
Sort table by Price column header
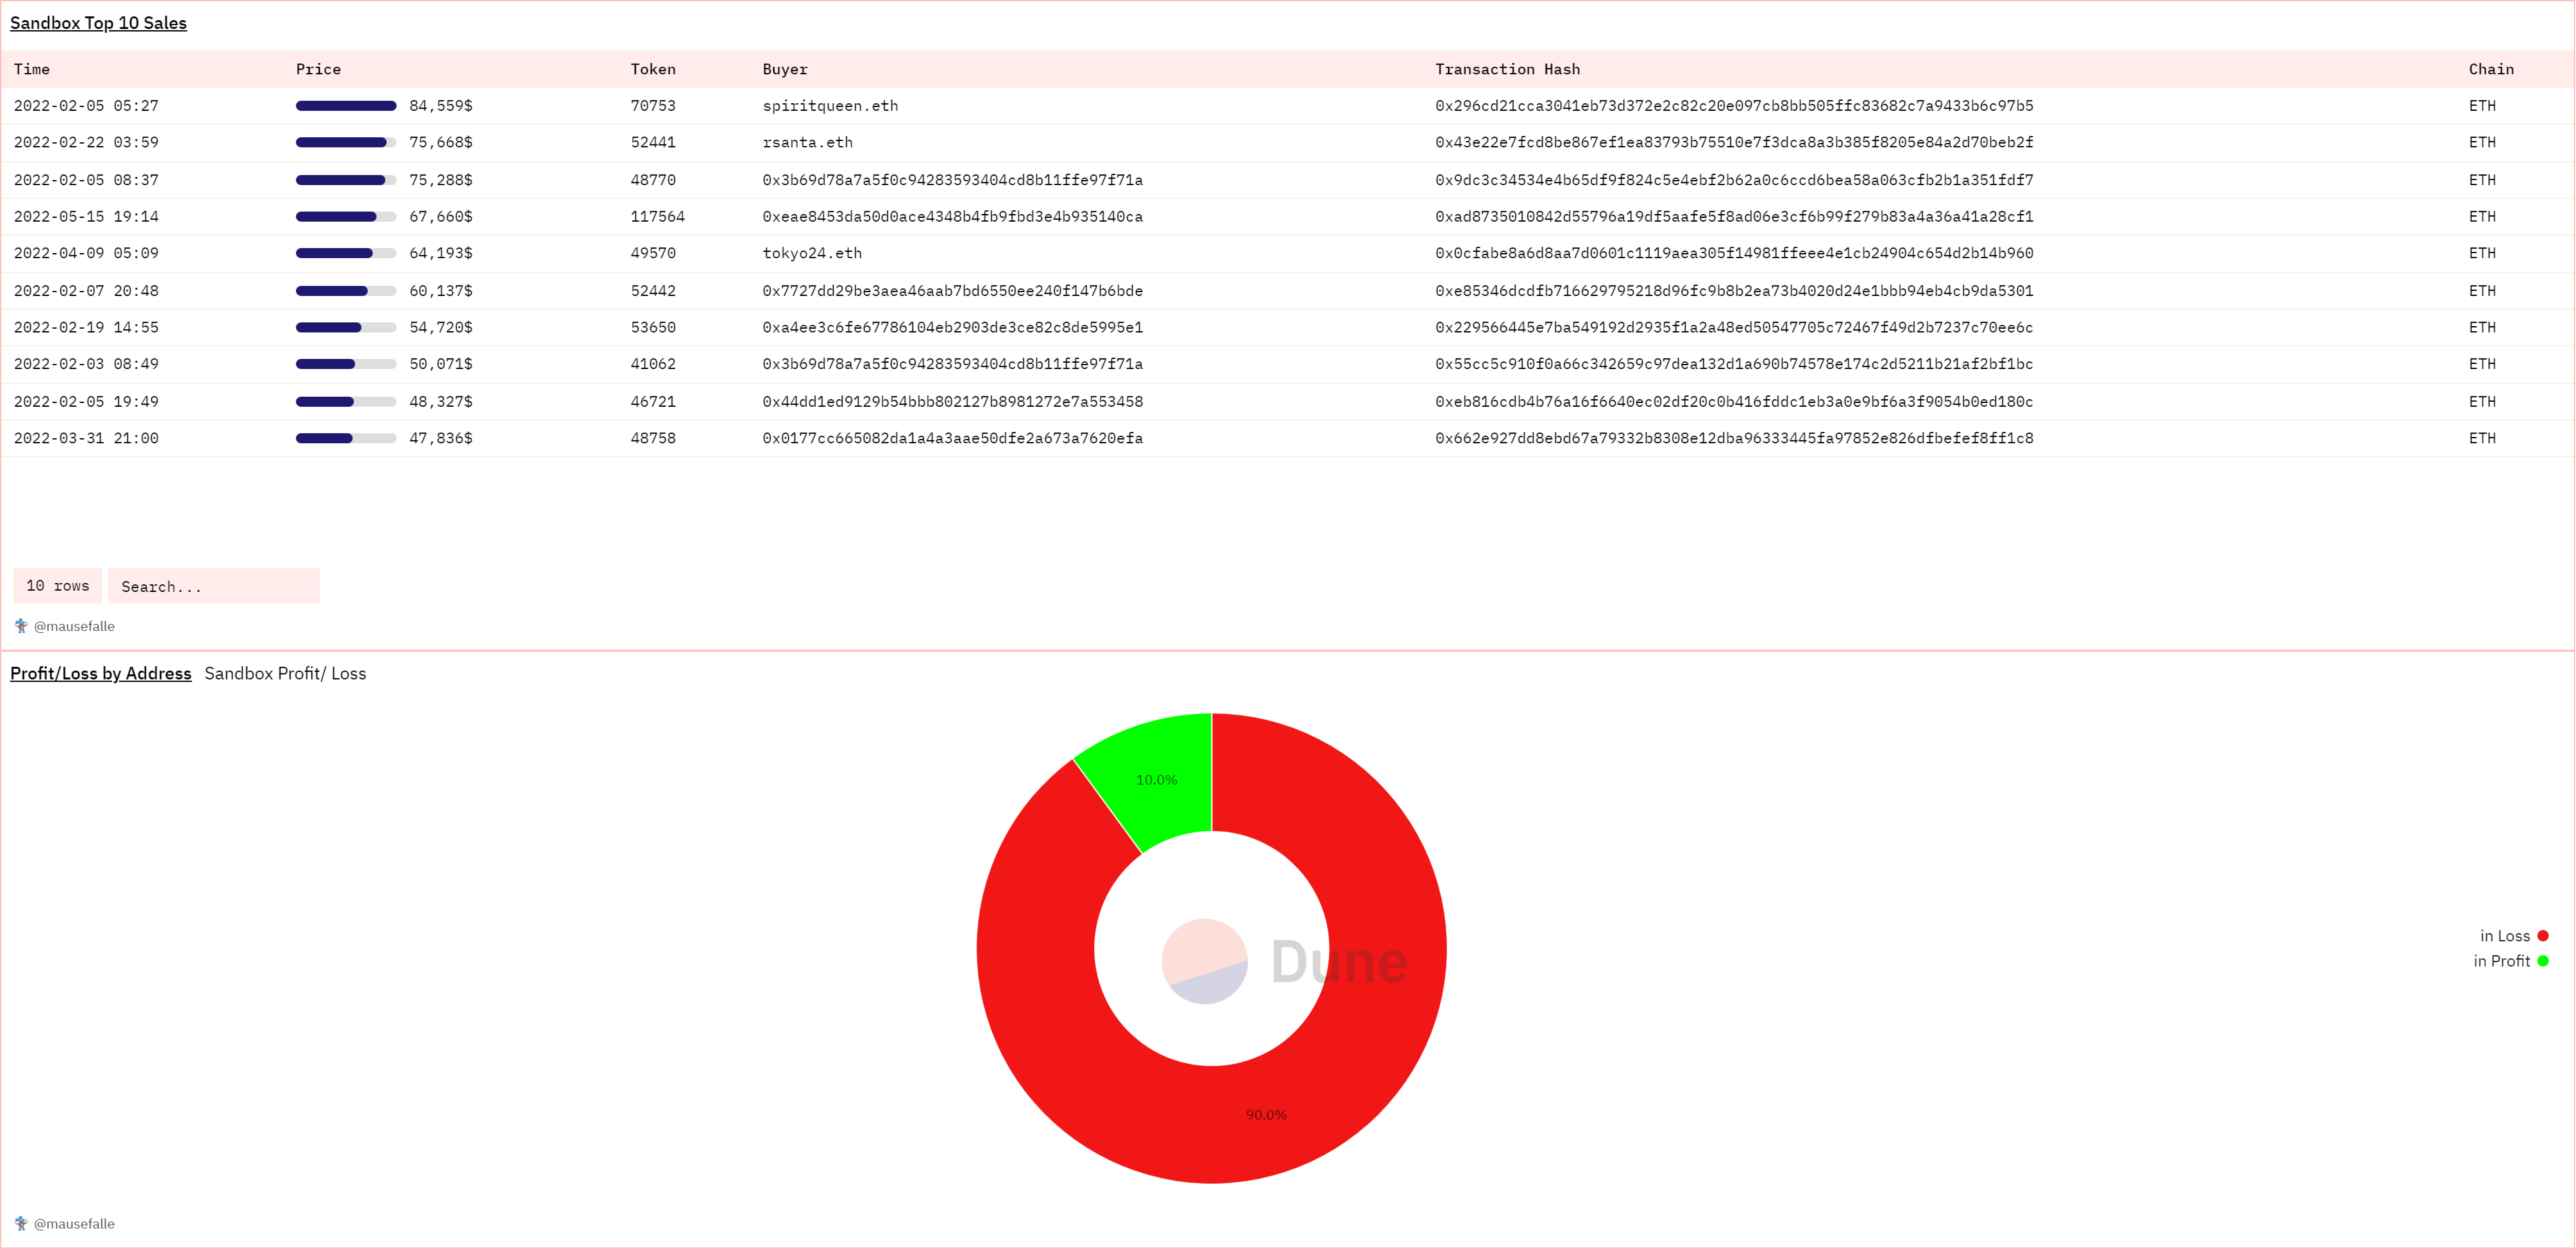tap(318, 69)
